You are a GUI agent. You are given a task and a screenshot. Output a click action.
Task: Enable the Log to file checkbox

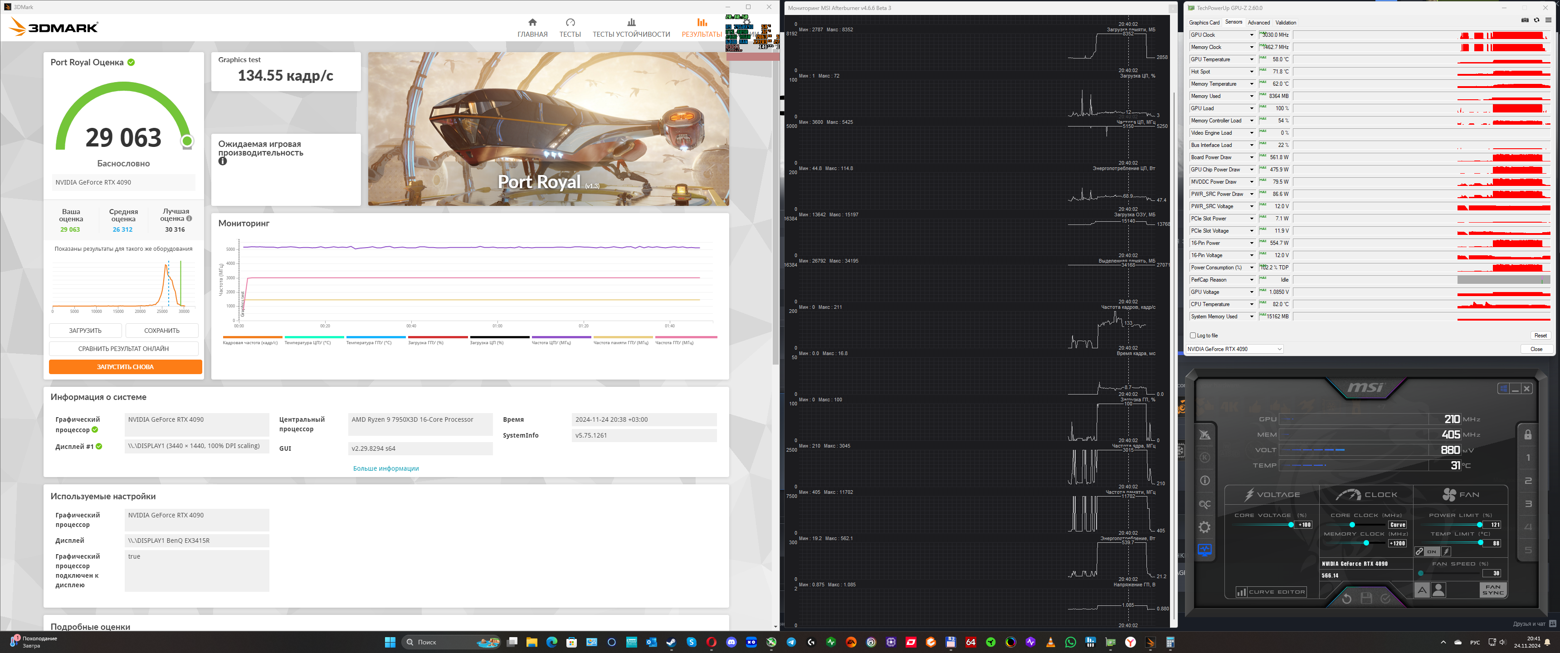(x=1193, y=336)
